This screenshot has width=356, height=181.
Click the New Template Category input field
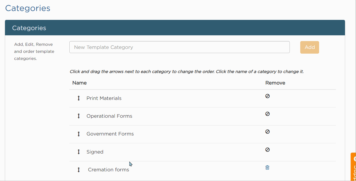[x=179, y=47]
